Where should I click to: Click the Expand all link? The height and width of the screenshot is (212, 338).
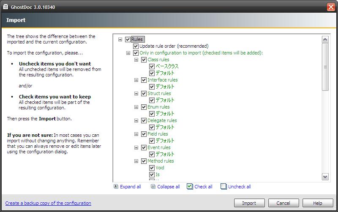tap(131, 187)
